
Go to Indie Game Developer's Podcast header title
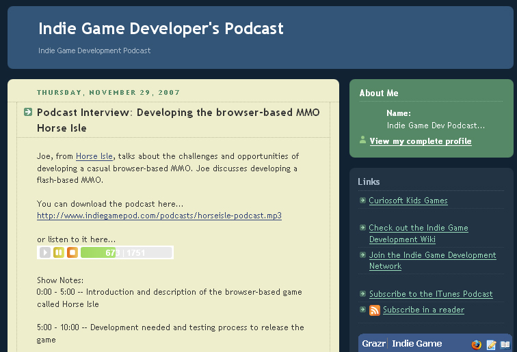point(161,28)
